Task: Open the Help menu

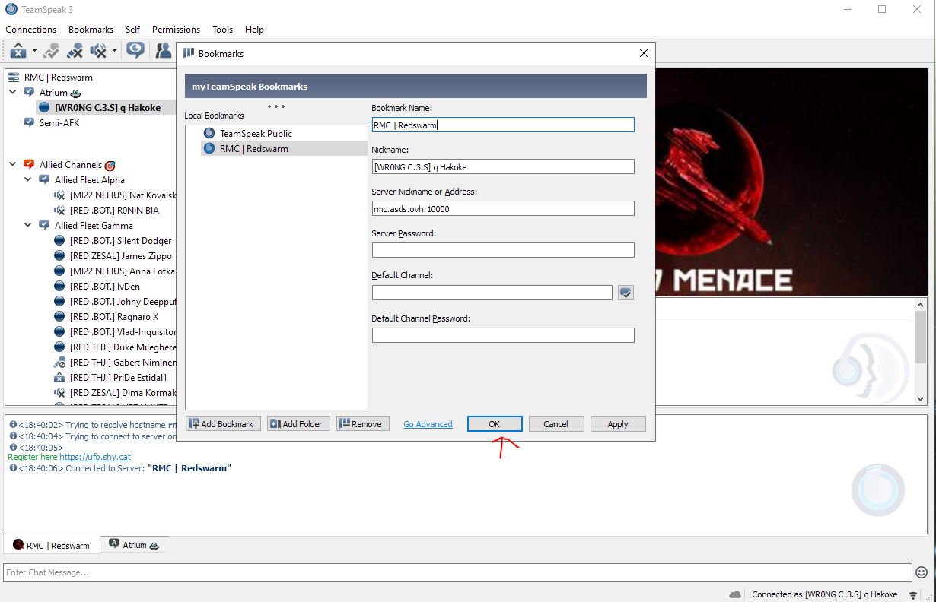Action: coord(254,30)
